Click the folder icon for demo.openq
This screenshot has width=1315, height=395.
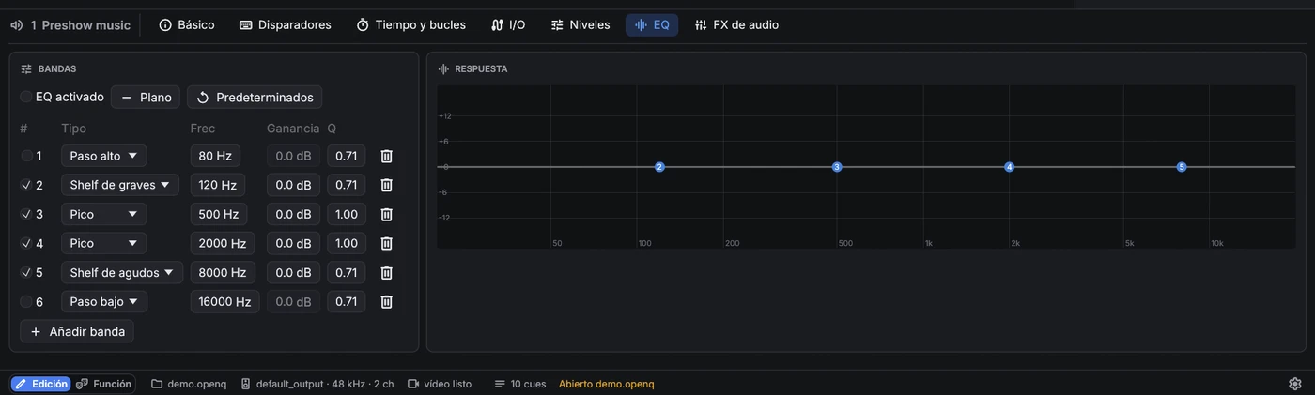point(157,384)
